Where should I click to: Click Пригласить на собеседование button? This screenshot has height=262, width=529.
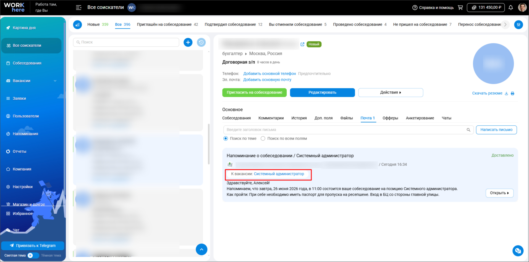click(254, 92)
